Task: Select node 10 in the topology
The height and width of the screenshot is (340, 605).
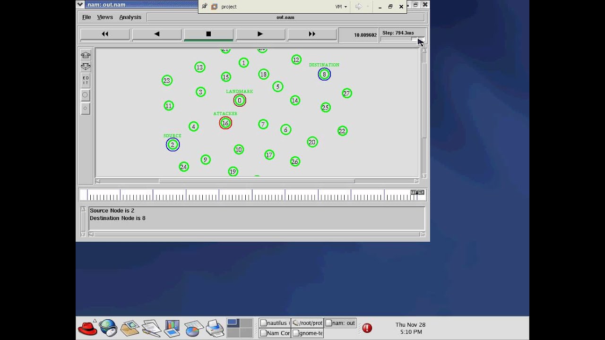Action: tap(238, 149)
